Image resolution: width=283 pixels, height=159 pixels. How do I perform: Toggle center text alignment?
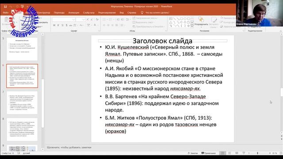pyautogui.click(x=108, y=25)
